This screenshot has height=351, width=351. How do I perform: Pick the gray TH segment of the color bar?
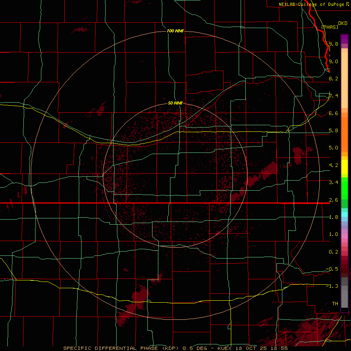click(x=344, y=300)
